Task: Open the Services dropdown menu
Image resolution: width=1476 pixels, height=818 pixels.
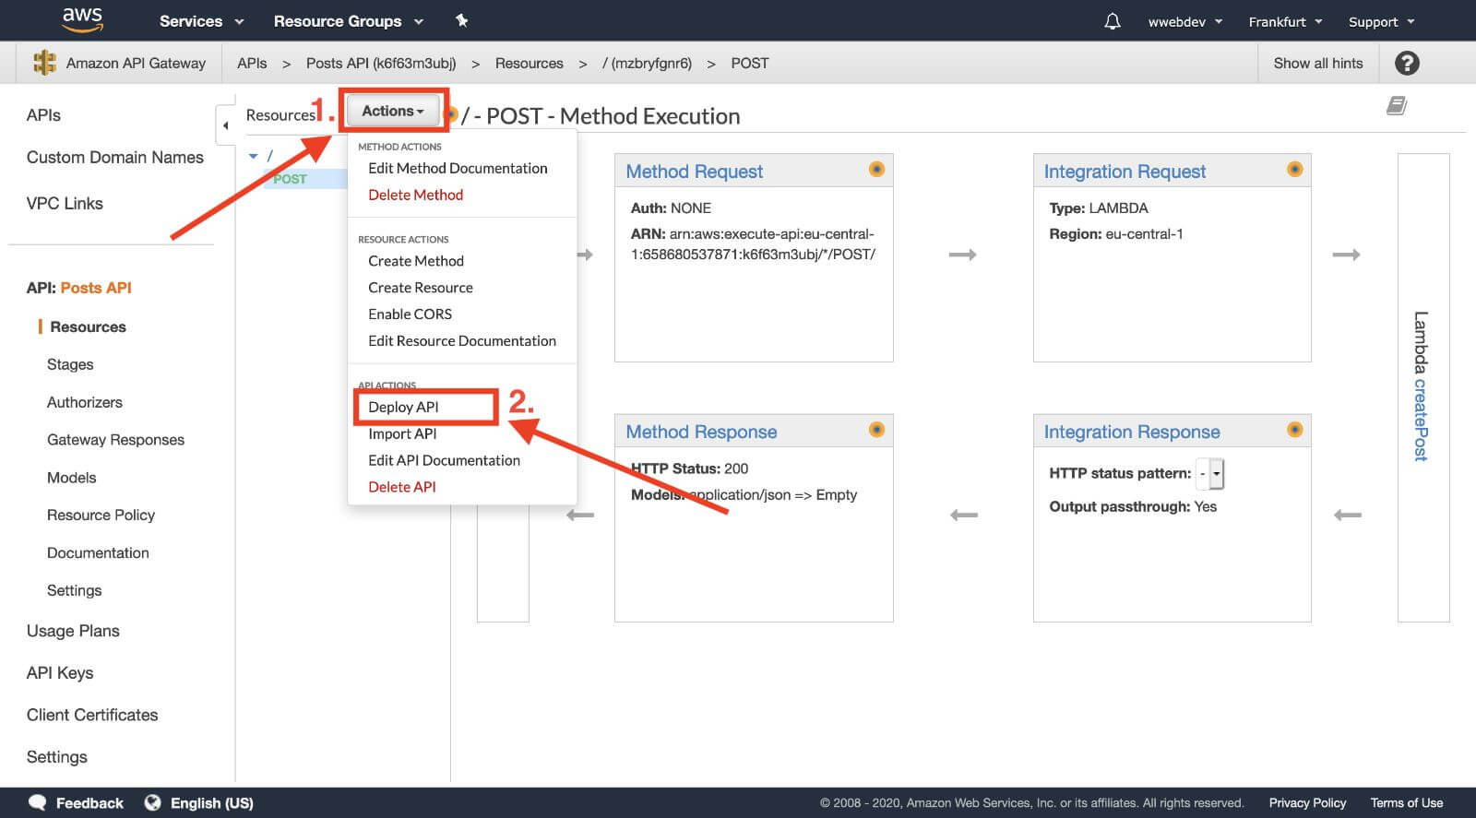Action: coord(201,21)
